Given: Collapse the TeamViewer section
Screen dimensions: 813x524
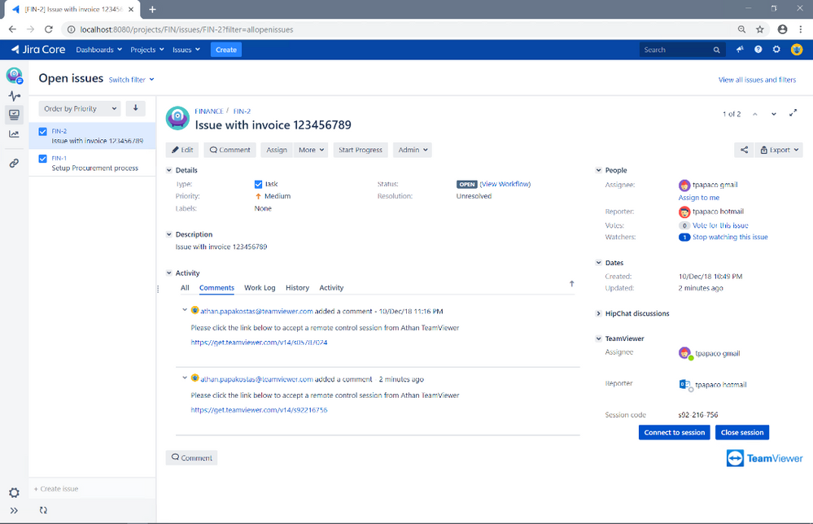Looking at the screenshot, I should (x=598, y=338).
